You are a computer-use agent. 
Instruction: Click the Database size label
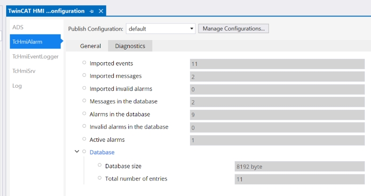coord(123,166)
